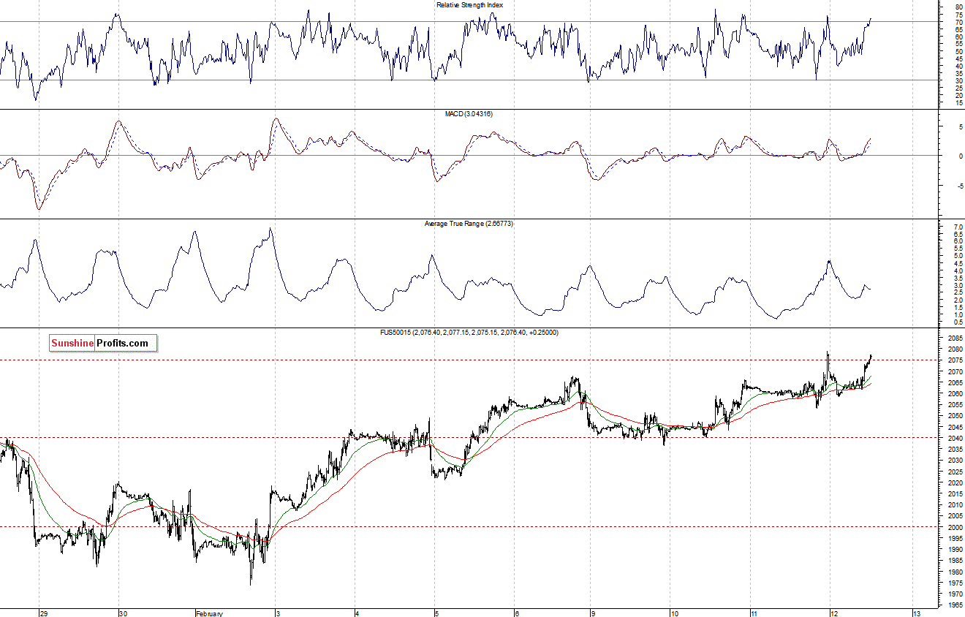Click the 6 date label on time axis

coord(516,613)
